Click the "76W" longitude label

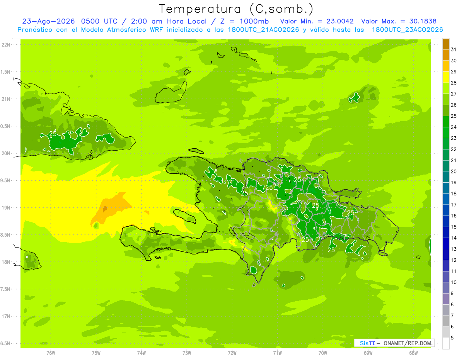pyautogui.click(x=51, y=353)
